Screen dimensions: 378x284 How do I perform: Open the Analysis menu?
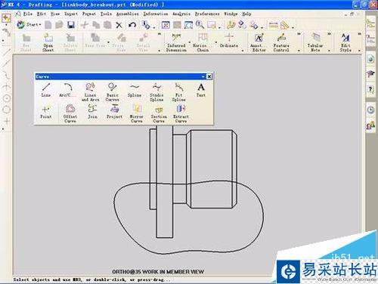(x=181, y=14)
